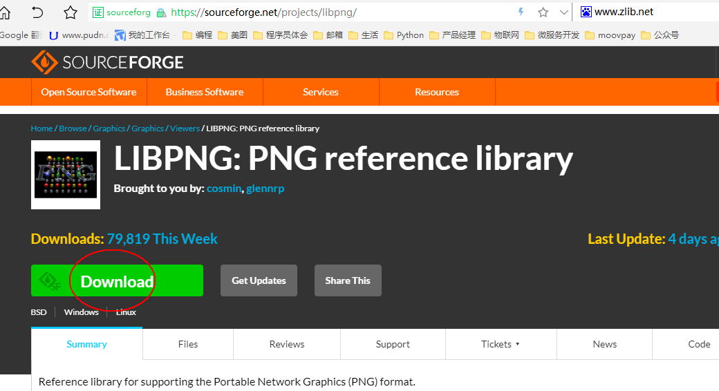The image size is (719, 391).
Task: Click the BSD platform label
Action: point(39,312)
